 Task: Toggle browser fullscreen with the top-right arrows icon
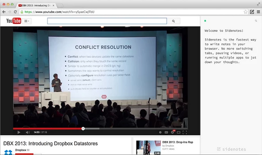258,5
